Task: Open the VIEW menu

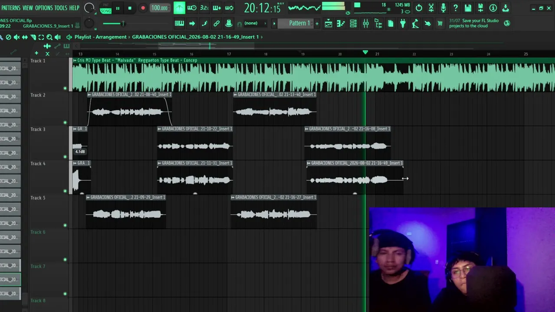Action: point(28,8)
